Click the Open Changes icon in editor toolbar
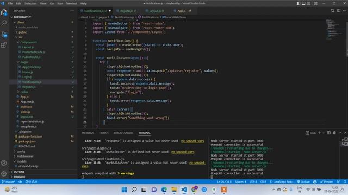348x195 pixels. [x=332, y=11]
